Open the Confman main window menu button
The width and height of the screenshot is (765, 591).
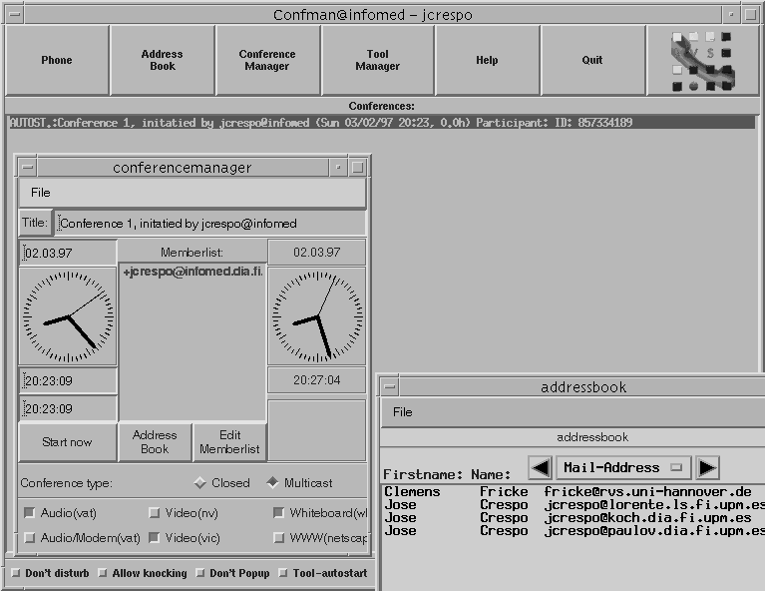pos(13,15)
